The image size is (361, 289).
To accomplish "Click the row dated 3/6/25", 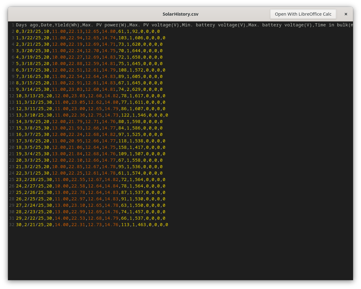I will 91,141.
